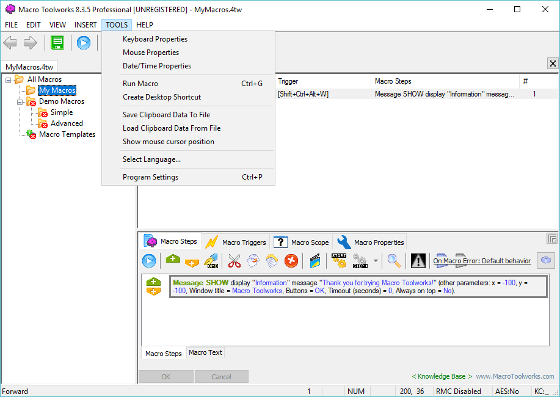
Task: Click the Trigger column header
Action: 323,81
